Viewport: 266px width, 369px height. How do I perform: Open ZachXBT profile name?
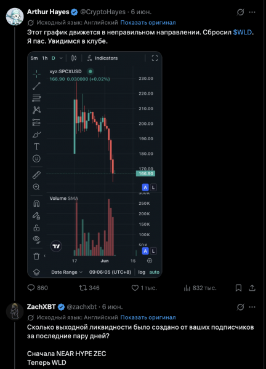click(x=41, y=307)
